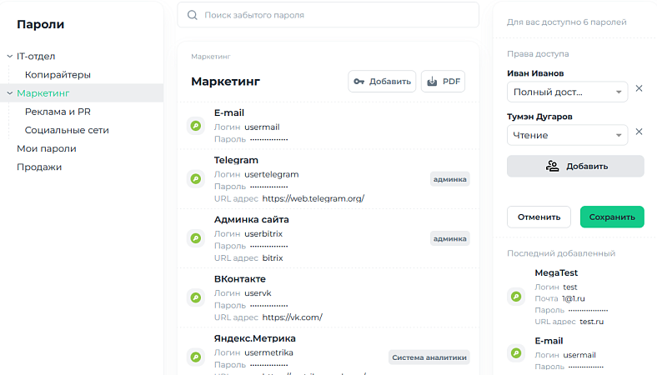657x375 pixels.
Task: Export passwords with the PDF button
Action: click(x=443, y=82)
